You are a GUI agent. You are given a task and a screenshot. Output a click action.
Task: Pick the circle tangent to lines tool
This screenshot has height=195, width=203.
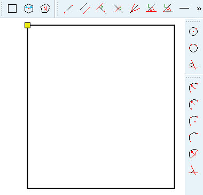point(193,65)
